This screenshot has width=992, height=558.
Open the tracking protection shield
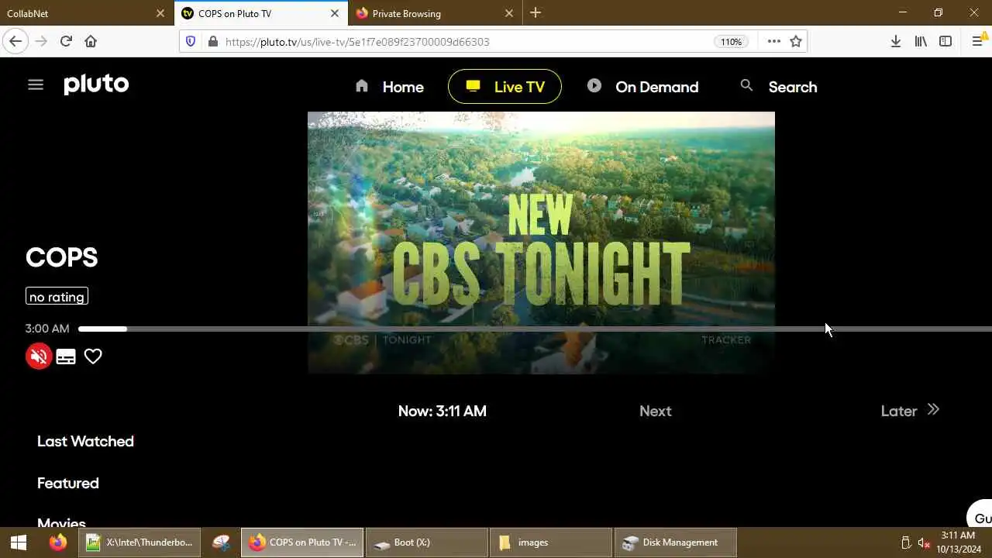point(191,42)
